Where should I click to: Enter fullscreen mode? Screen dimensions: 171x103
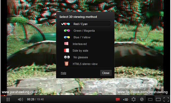click(166, 100)
